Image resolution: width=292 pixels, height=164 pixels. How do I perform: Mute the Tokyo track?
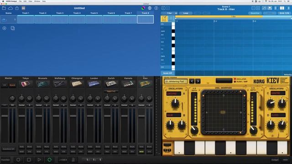tap(29, 147)
